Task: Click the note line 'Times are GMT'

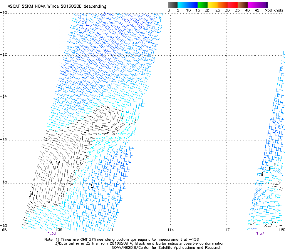Action: pos(75,240)
